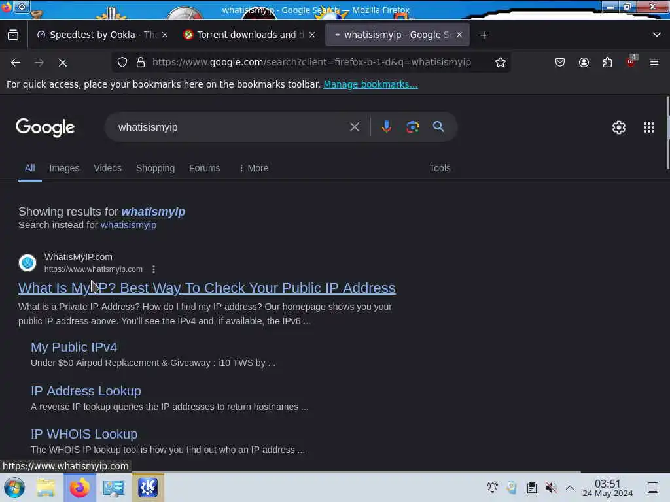Image resolution: width=670 pixels, height=502 pixels.
Task: Switch to Shopping results
Action: pyautogui.click(x=155, y=168)
